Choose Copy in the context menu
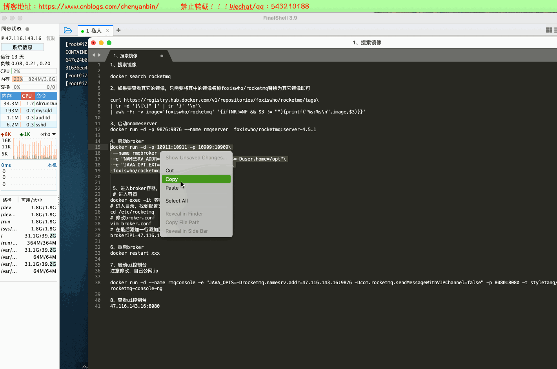 pyautogui.click(x=196, y=179)
